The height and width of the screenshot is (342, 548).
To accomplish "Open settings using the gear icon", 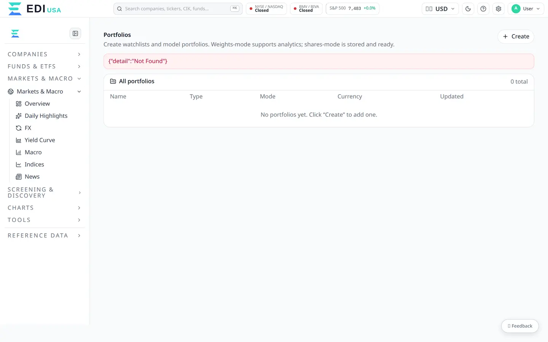I will click(x=499, y=9).
